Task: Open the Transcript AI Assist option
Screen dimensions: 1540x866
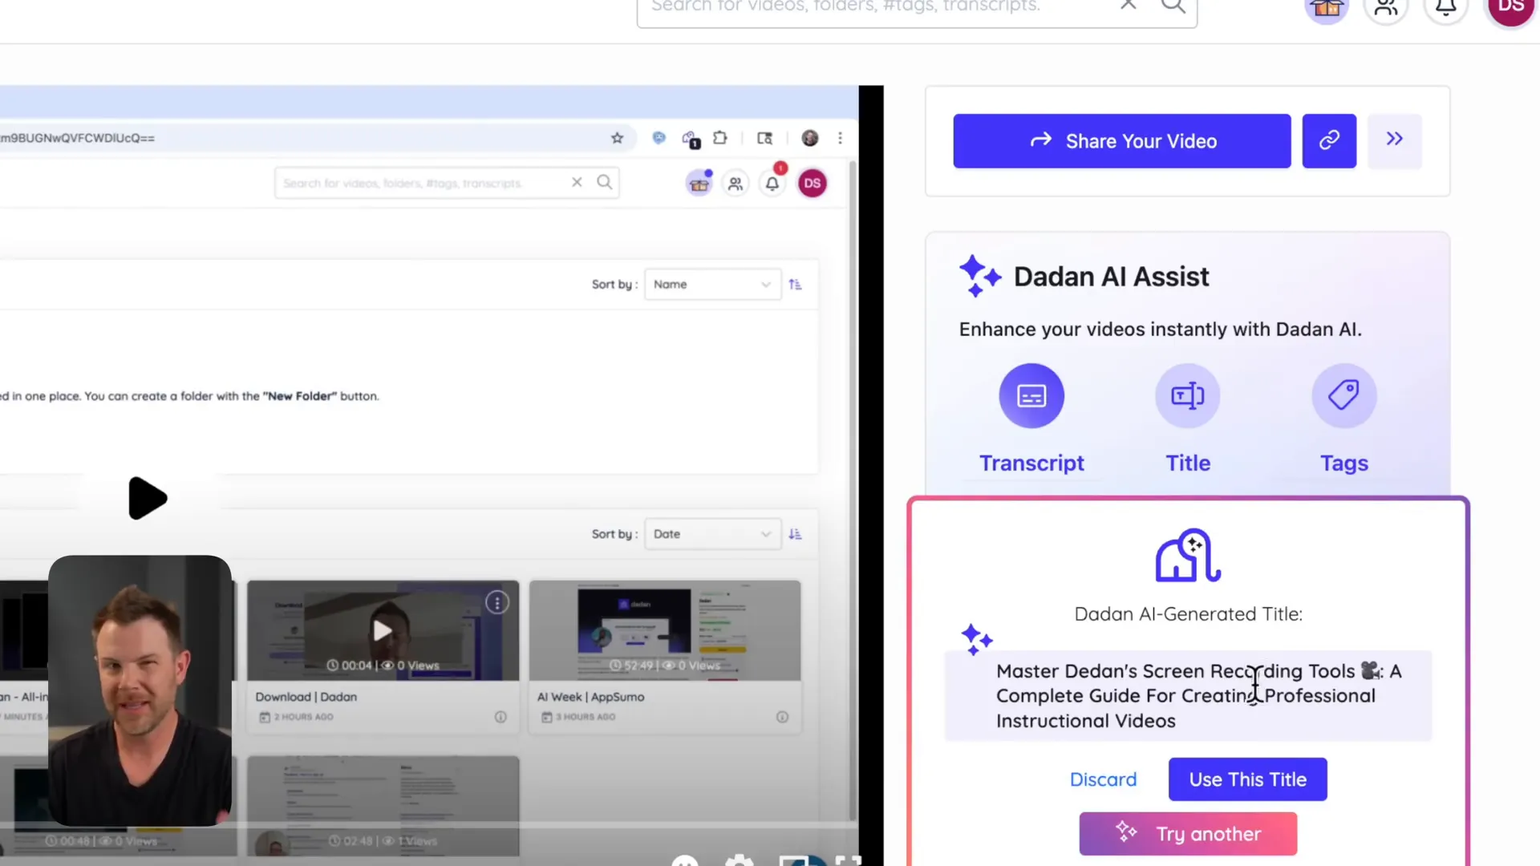Action: coord(1031,395)
